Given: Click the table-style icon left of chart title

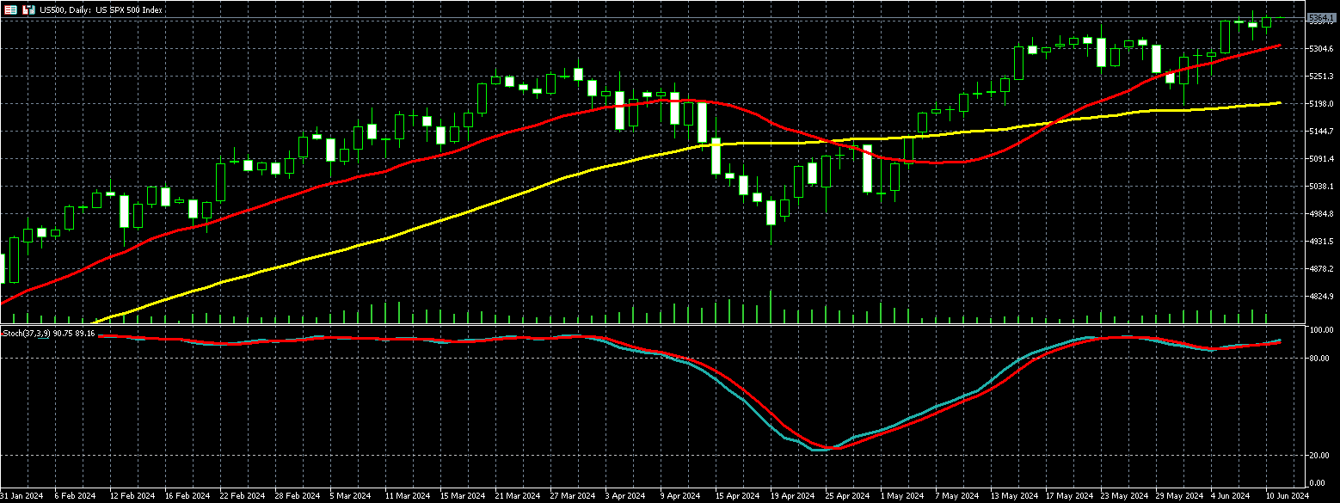Looking at the screenshot, I should tap(11, 9).
